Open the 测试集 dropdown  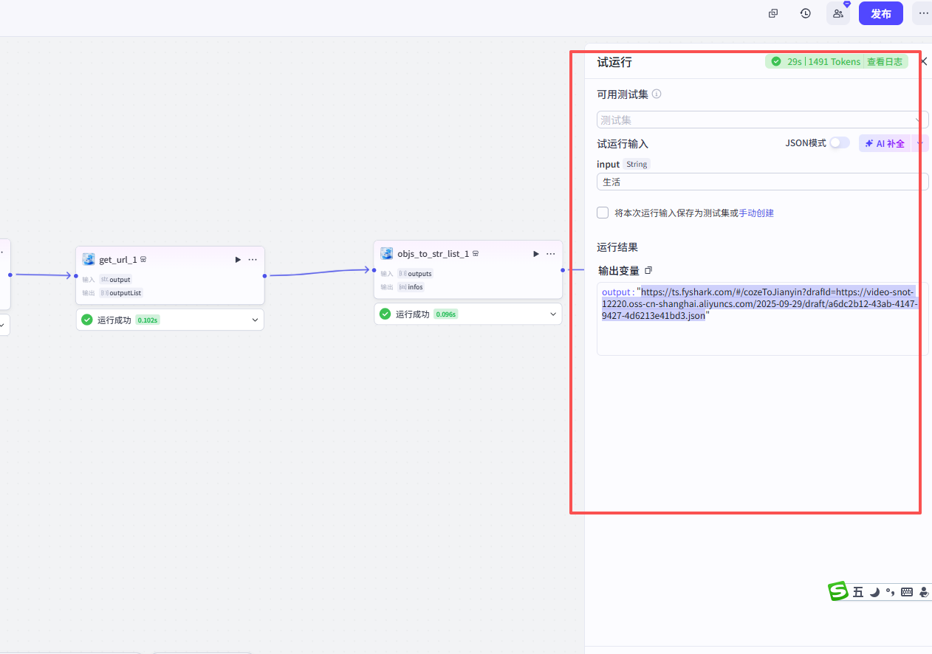(x=763, y=120)
